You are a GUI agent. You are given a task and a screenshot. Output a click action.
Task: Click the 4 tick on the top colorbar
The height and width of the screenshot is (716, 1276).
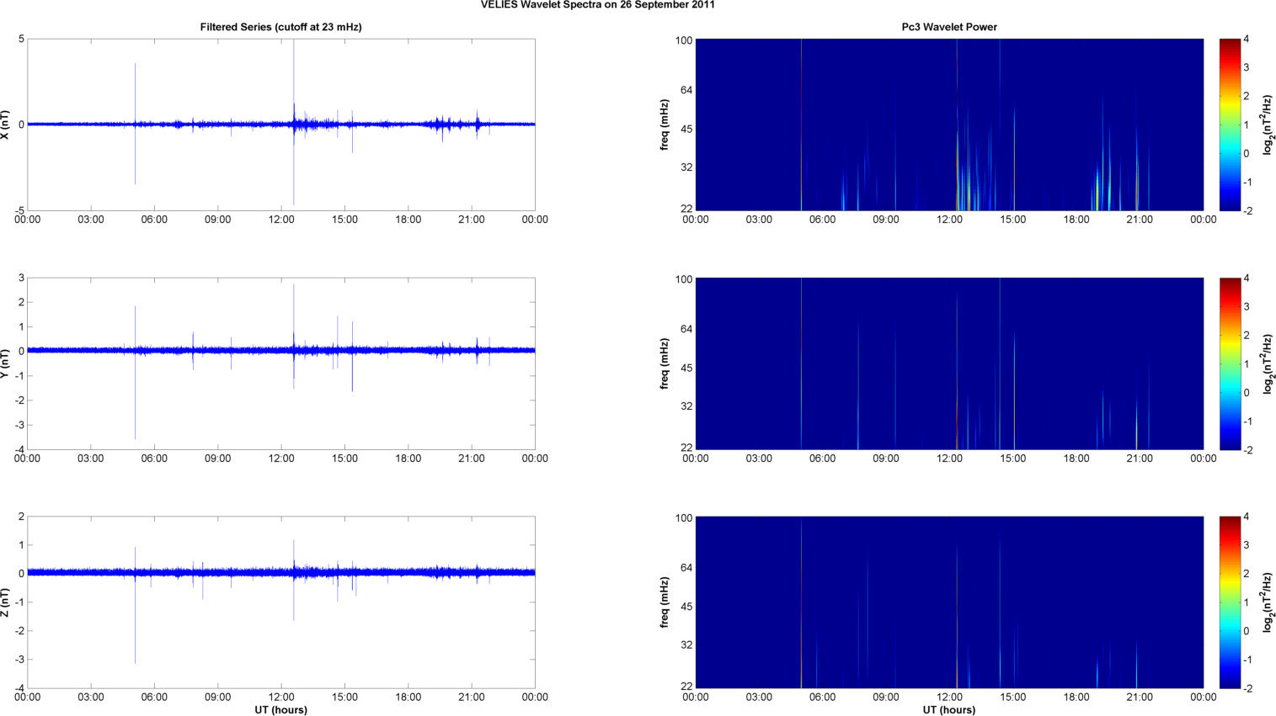coord(1247,40)
